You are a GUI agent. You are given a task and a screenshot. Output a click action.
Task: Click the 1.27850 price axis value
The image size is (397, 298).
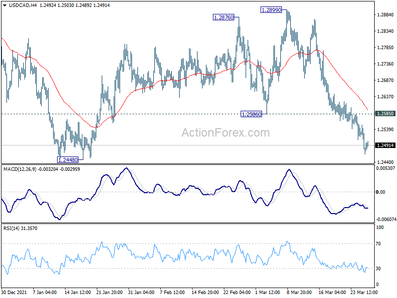385,48
